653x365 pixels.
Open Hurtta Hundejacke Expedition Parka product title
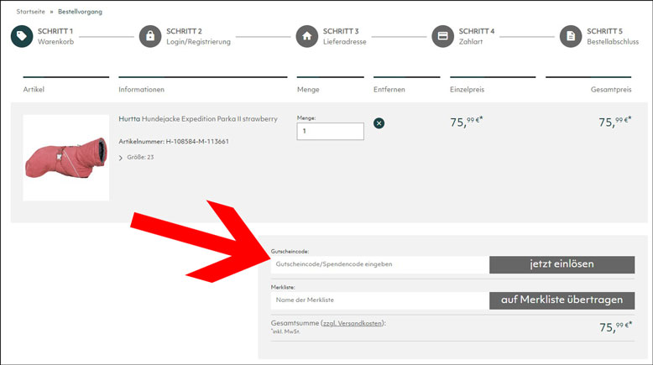point(198,119)
